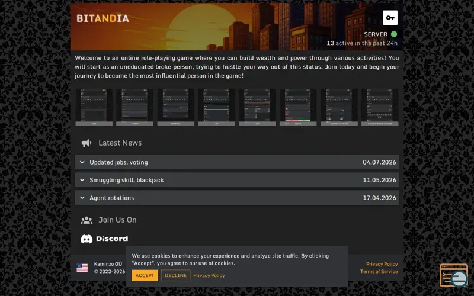View the seventh screenshot thumbnail
This screenshot has width=474, height=296.
click(339, 107)
